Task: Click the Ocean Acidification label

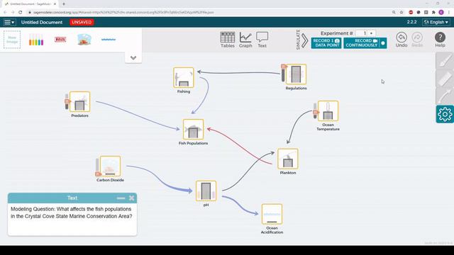Action: click(272, 230)
